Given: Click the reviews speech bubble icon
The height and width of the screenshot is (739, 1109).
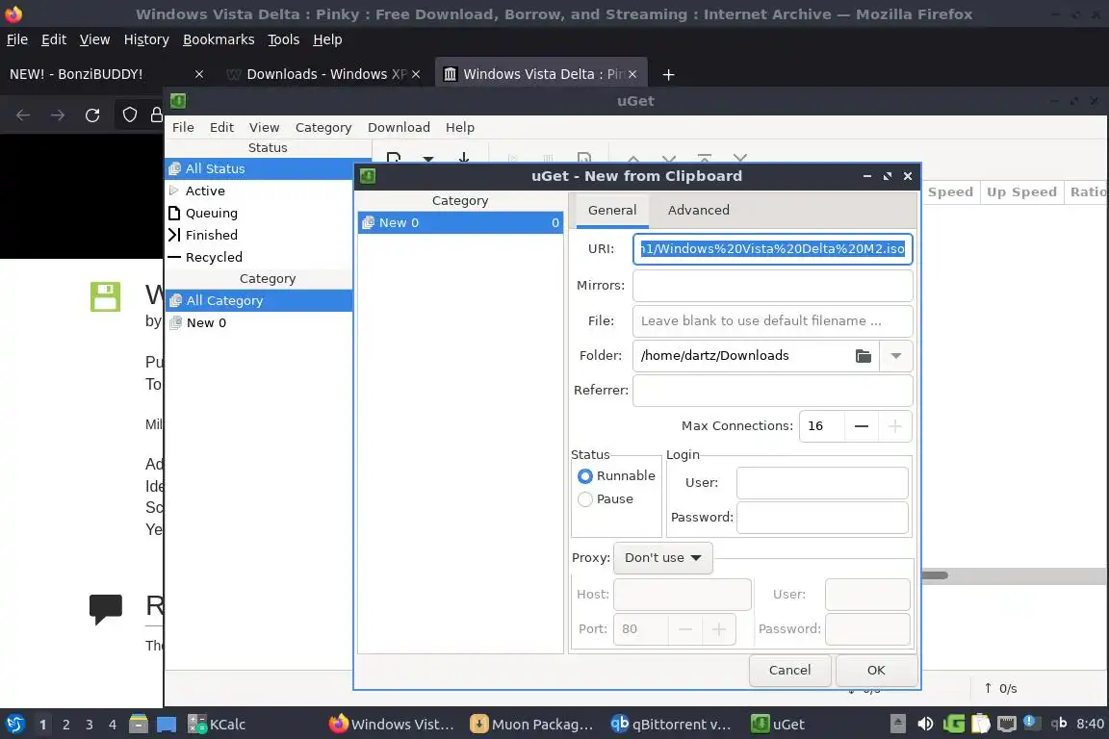Looking at the screenshot, I should pos(106,608).
